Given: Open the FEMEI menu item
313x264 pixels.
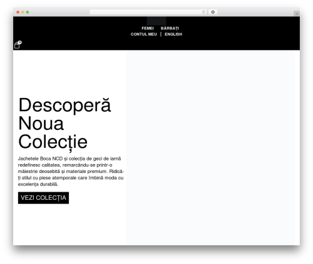Looking at the screenshot, I should (148, 28).
